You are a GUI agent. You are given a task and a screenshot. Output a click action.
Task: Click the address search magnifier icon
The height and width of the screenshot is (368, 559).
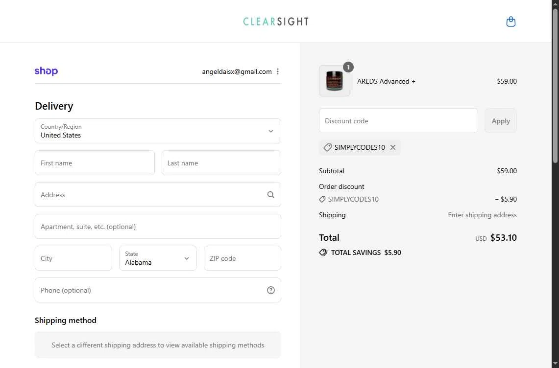point(270,194)
